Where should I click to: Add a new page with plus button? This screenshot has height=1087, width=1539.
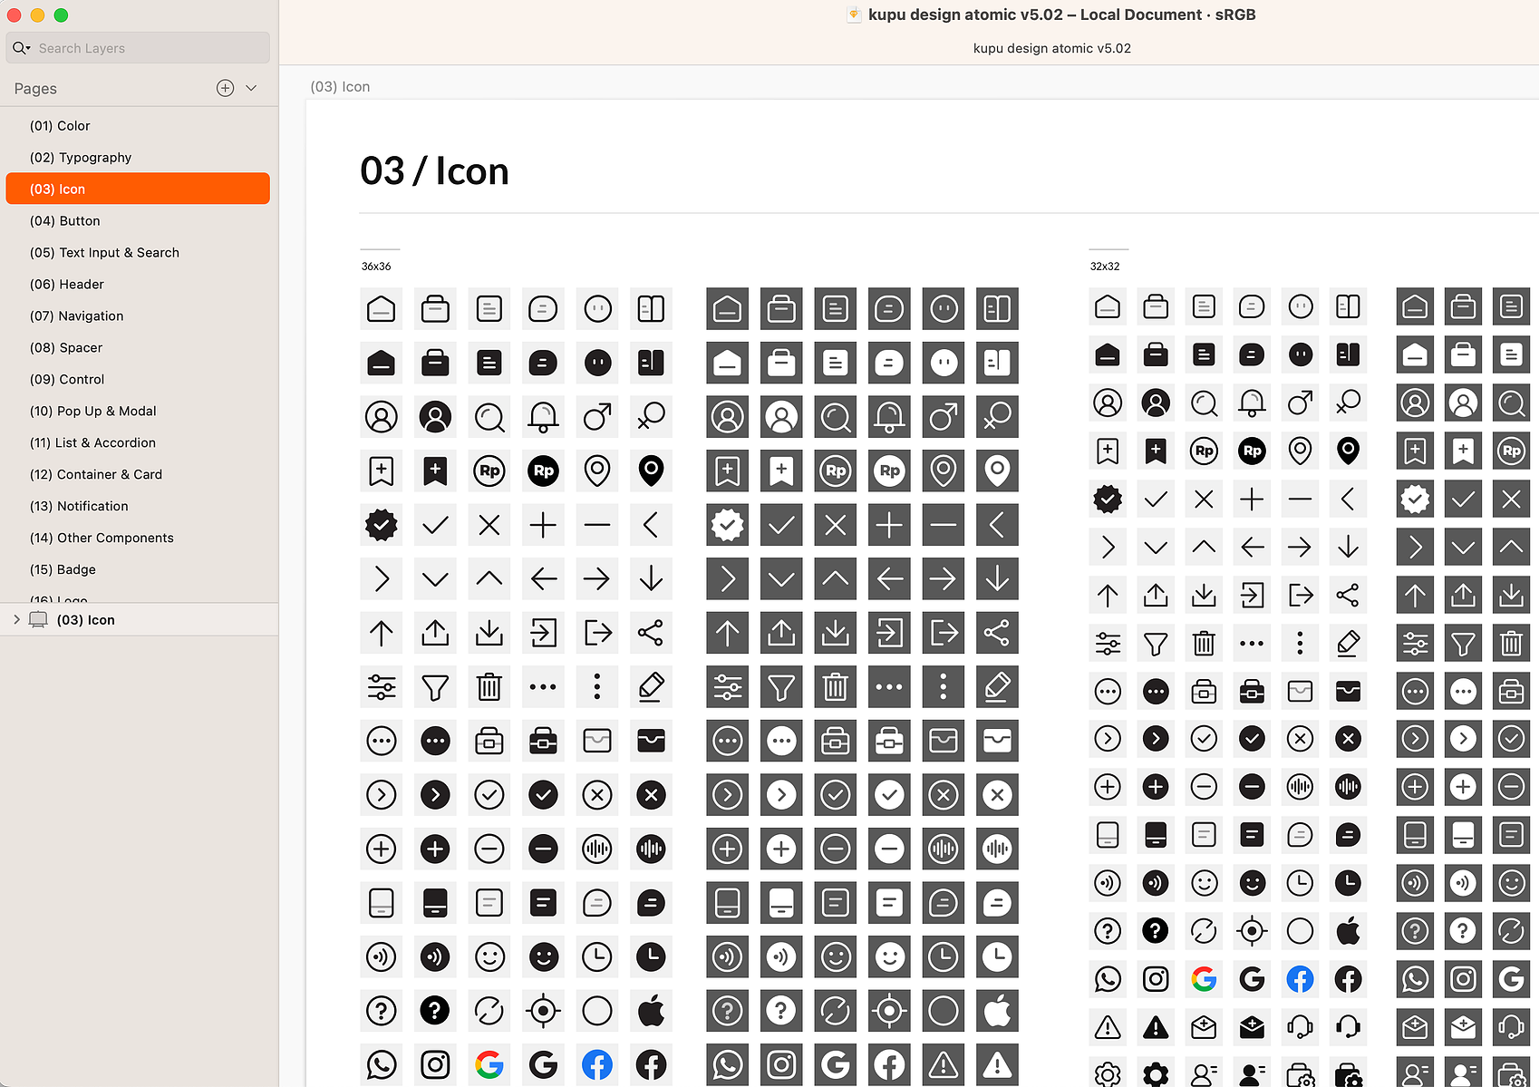coord(226,88)
